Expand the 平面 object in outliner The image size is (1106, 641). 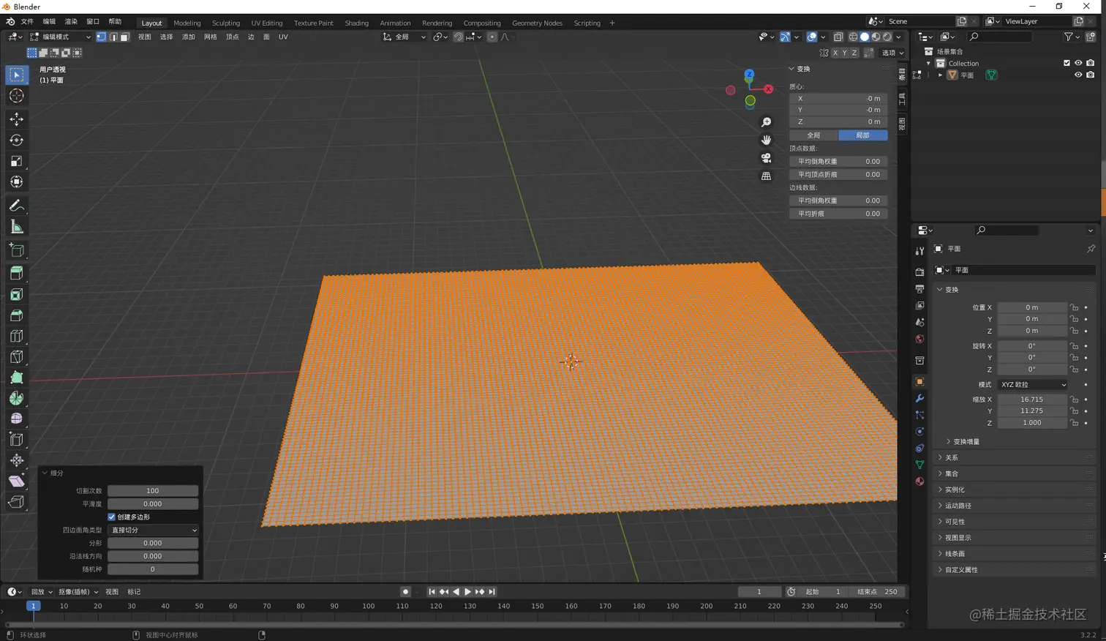point(941,75)
